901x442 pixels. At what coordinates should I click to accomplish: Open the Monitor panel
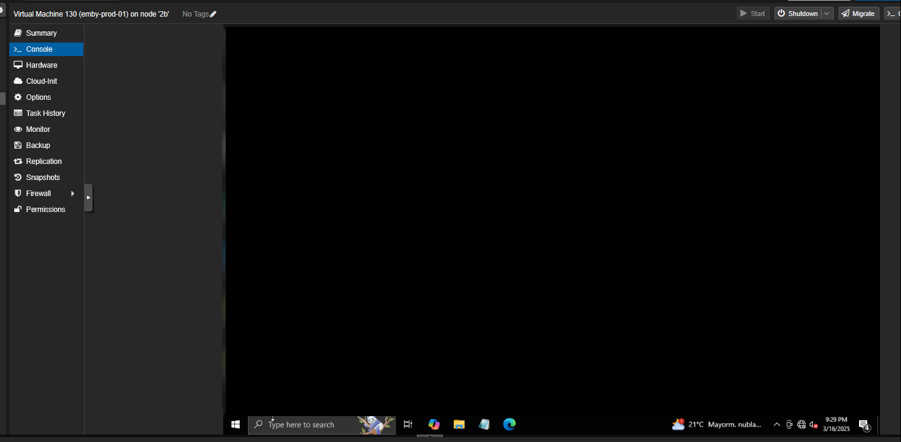[38, 129]
